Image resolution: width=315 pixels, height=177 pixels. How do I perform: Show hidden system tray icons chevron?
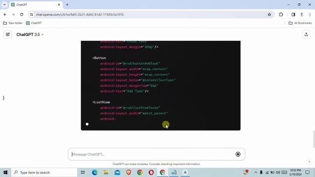click(x=255, y=173)
